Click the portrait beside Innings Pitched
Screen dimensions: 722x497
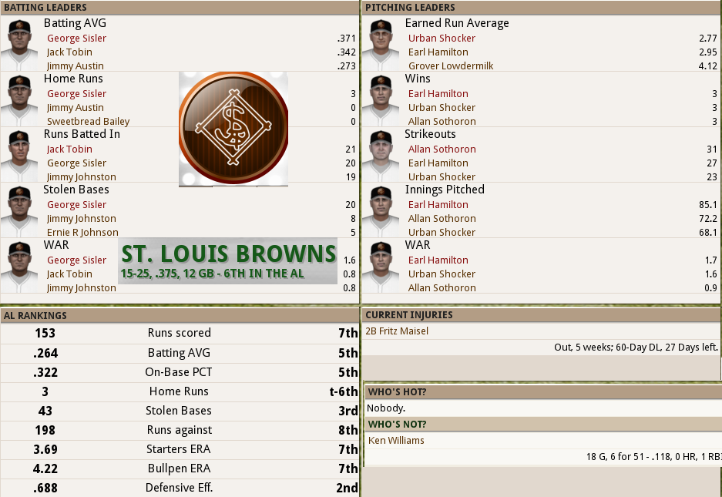click(x=381, y=211)
